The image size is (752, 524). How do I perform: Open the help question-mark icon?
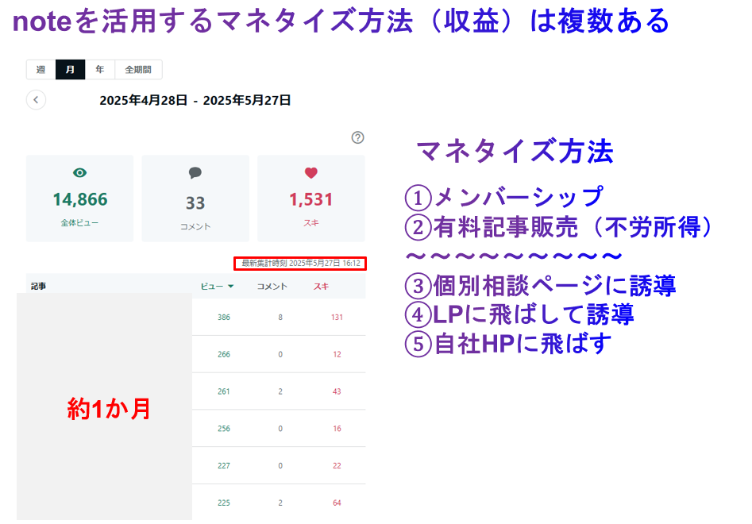coord(358,137)
